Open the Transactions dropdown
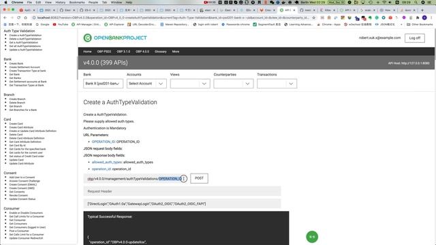436x245 pixels. click(277, 84)
